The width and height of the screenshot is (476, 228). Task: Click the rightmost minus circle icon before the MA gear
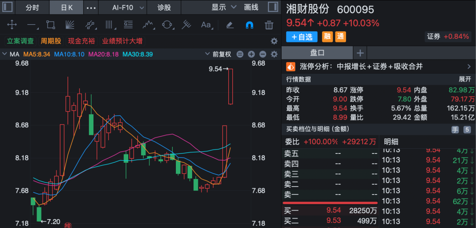[263, 54]
